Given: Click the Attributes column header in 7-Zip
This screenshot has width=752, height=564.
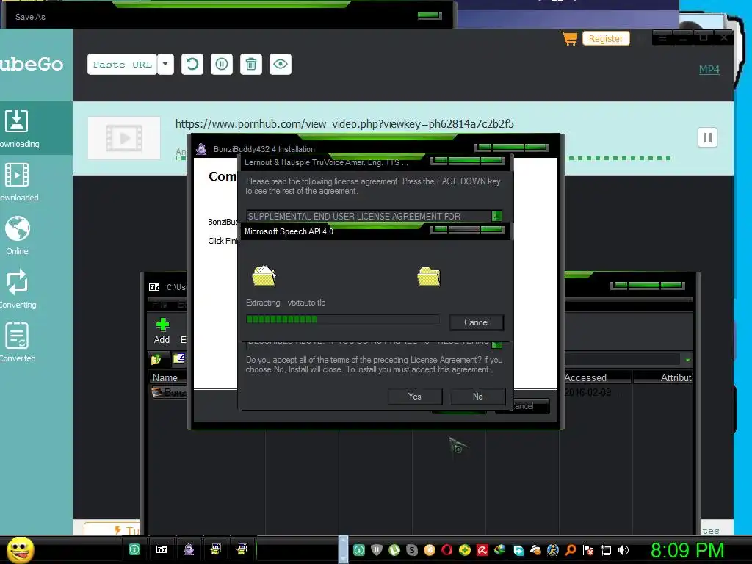Looking at the screenshot, I should (x=664, y=378).
